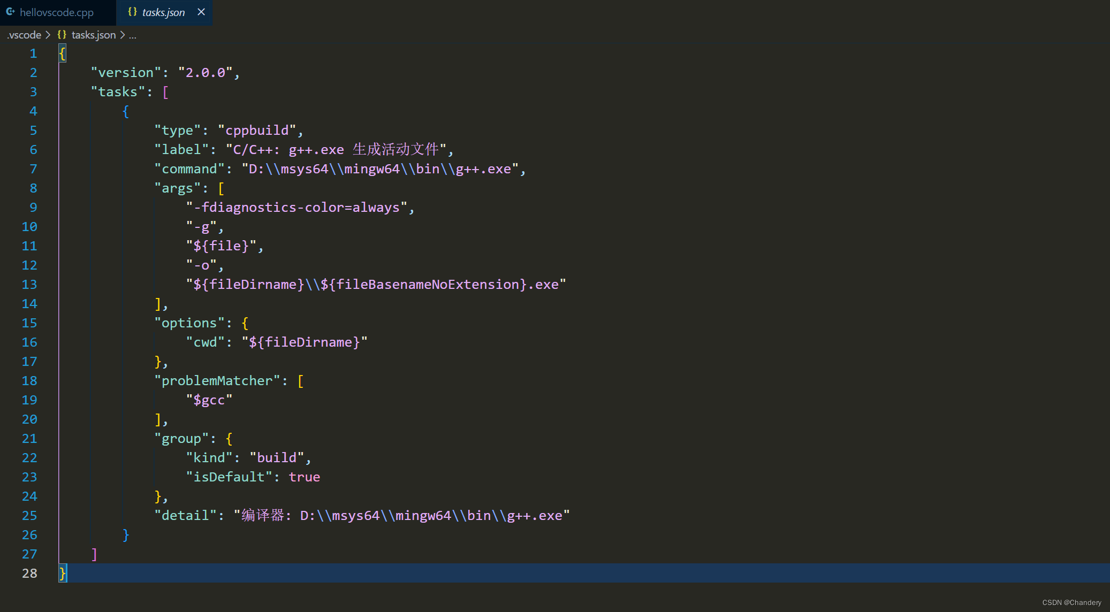Image resolution: width=1110 pixels, height=612 pixels.
Task: Click line number 28 in the gutter
Action: coord(30,573)
